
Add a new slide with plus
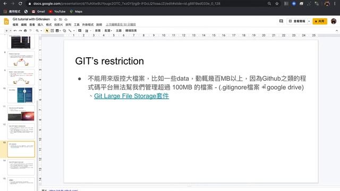6,31
